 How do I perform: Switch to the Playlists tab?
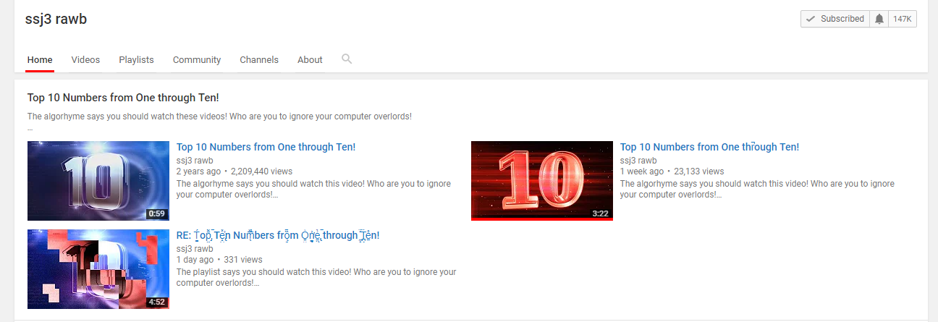coord(136,60)
